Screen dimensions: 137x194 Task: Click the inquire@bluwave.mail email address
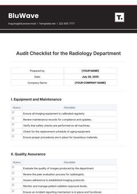pos(22,24)
